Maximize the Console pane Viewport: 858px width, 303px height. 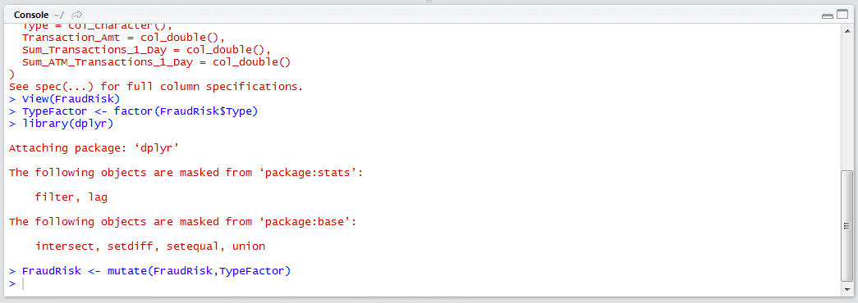click(842, 16)
